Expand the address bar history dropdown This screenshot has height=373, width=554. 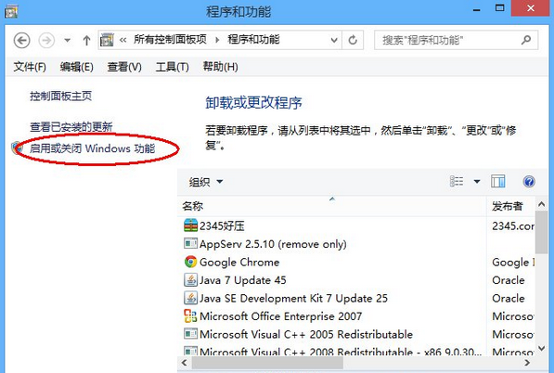[334, 40]
